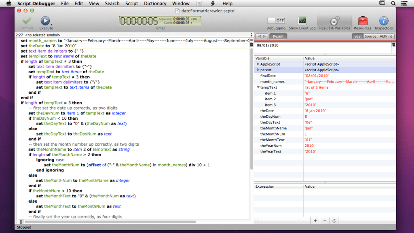Collapse the tempText list variable

click(258, 87)
